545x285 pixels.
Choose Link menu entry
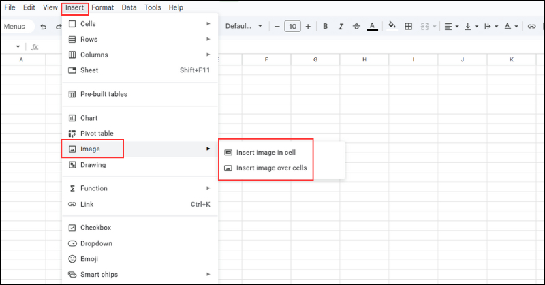coord(140,205)
